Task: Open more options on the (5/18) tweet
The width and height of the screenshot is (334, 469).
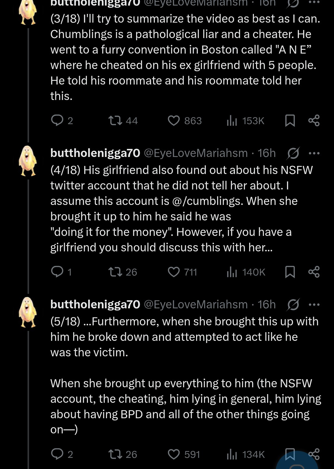Action: pos(314,305)
